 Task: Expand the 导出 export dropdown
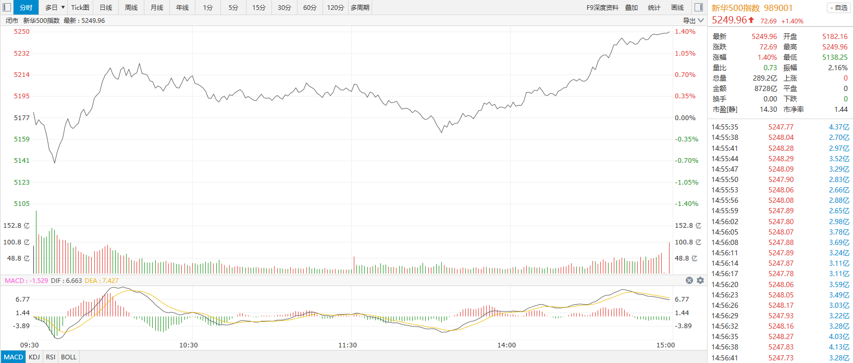(x=694, y=20)
